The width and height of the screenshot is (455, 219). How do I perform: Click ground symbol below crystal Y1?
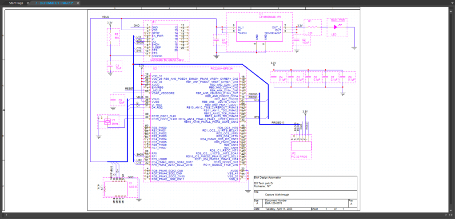(99, 137)
